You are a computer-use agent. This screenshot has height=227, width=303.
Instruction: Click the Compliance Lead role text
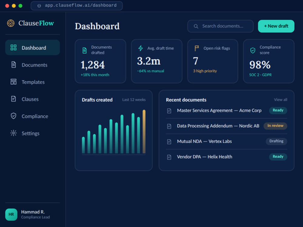pyautogui.click(x=35, y=217)
